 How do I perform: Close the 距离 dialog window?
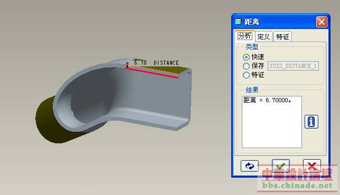click(x=322, y=22)
